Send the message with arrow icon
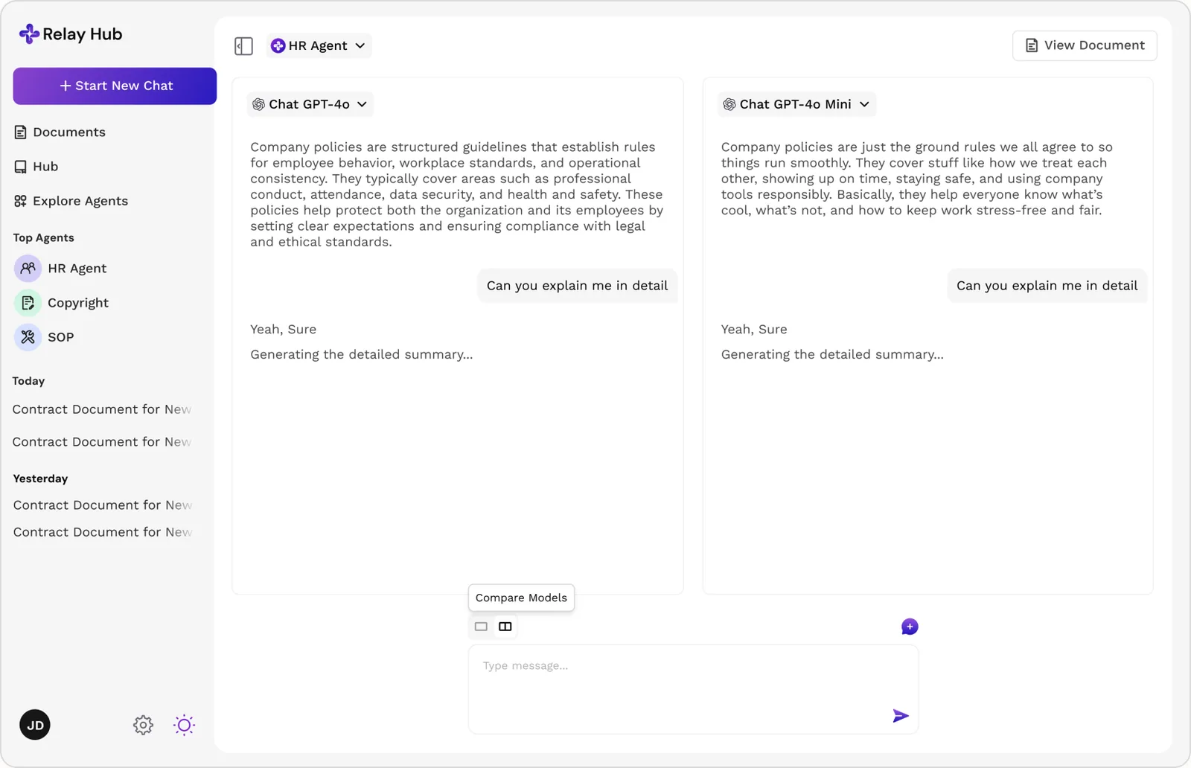1191x768 pixels. [x=901, y=716]
